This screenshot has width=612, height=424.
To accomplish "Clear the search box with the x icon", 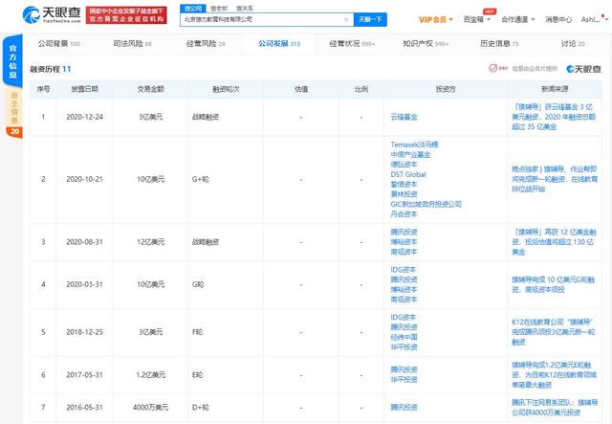I will pyautogui.click(x=346, y=19).
